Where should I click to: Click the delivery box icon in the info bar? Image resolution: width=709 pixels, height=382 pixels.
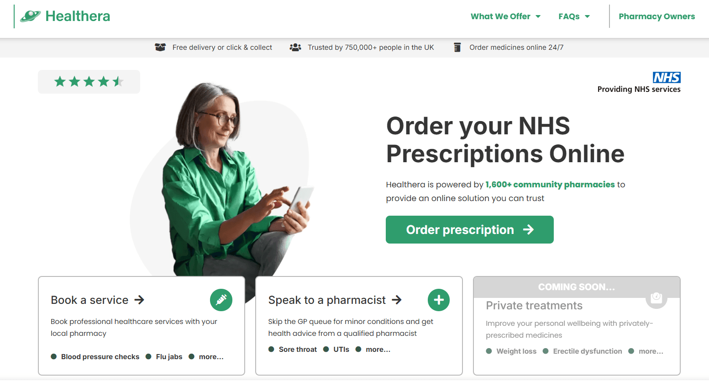pyautogui.click(x=160, y=47)
